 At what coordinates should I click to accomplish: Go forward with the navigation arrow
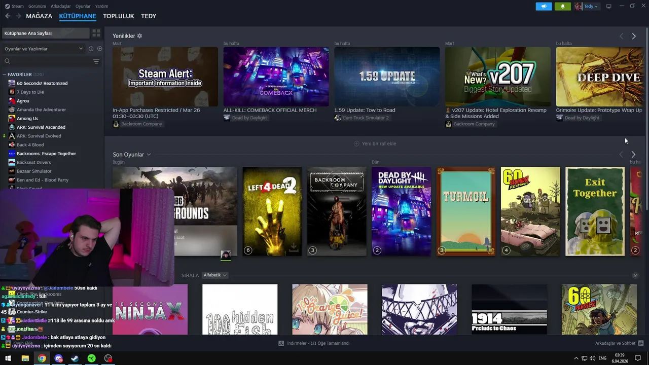[x=18, y=16]
